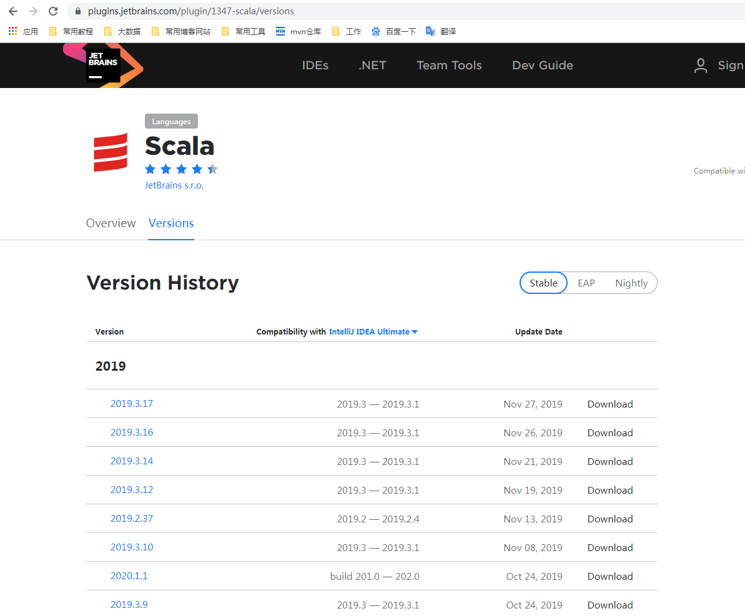Open the mvn仓库 bookmark
745x616 pixels.
pyautogui.click(x=298, y=31)
